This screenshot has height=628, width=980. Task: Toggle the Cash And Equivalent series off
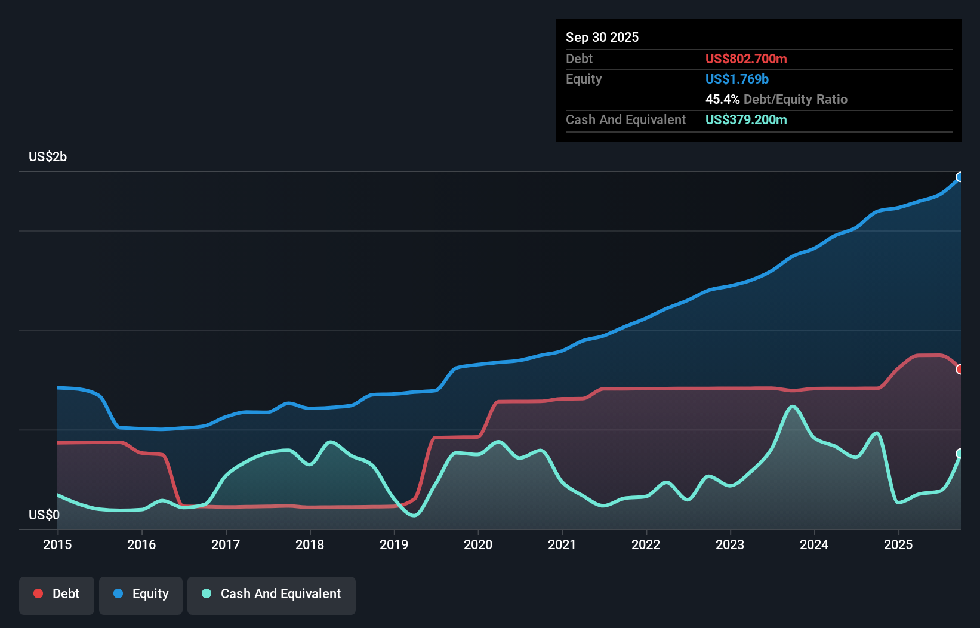coord(272,593)
